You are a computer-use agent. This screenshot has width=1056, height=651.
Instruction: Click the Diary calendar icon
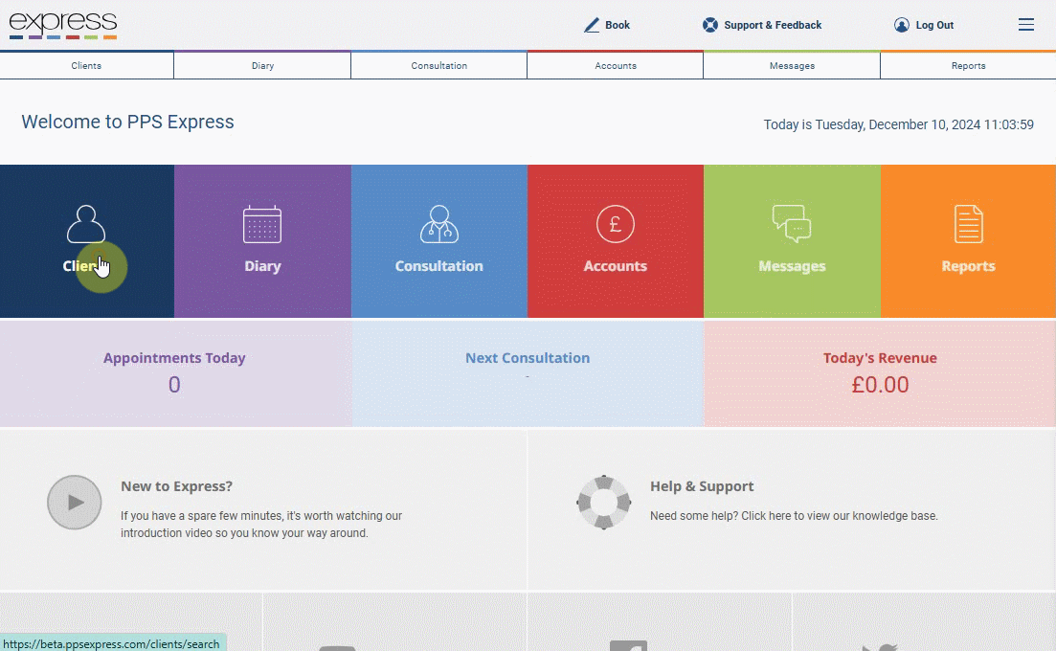pyautogui.click(x=262, y=224)
